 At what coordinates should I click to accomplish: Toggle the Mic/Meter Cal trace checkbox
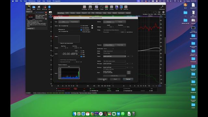click(90, 91)
